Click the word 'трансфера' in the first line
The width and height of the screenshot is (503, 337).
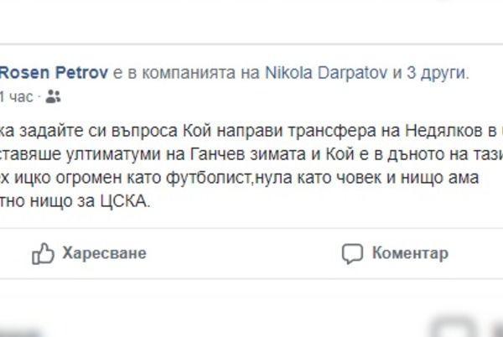coord(332,131)
